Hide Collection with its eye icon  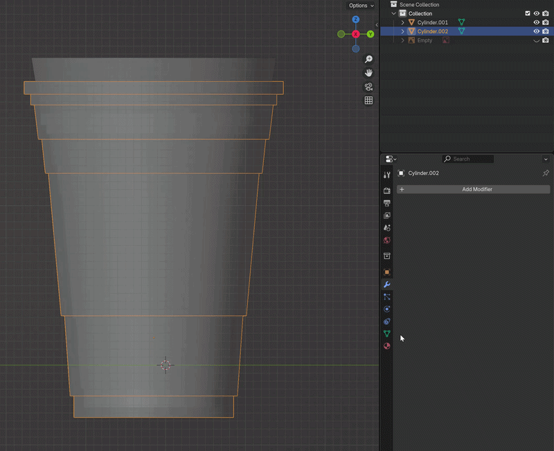[x=536, y=13]
